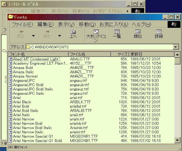The height and width of the screenshot is (151, 182).
Task: Maximize the Control Panel window
Action: (x=135, y=4)
